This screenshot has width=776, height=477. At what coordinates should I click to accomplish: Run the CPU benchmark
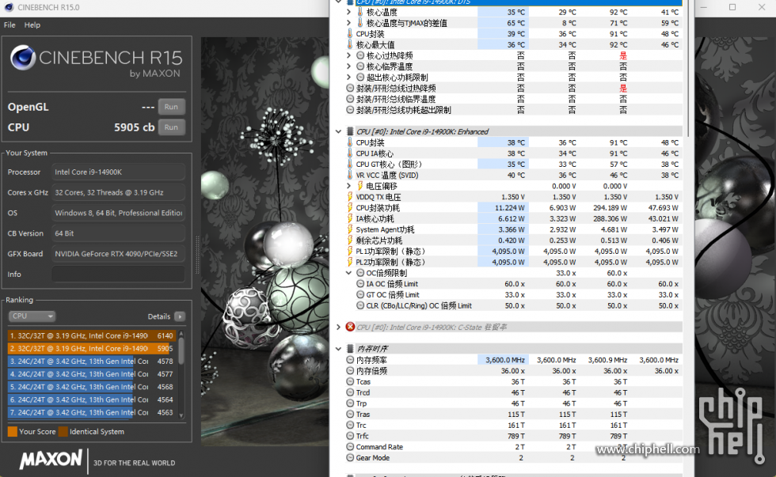click(x=171, y=127)
